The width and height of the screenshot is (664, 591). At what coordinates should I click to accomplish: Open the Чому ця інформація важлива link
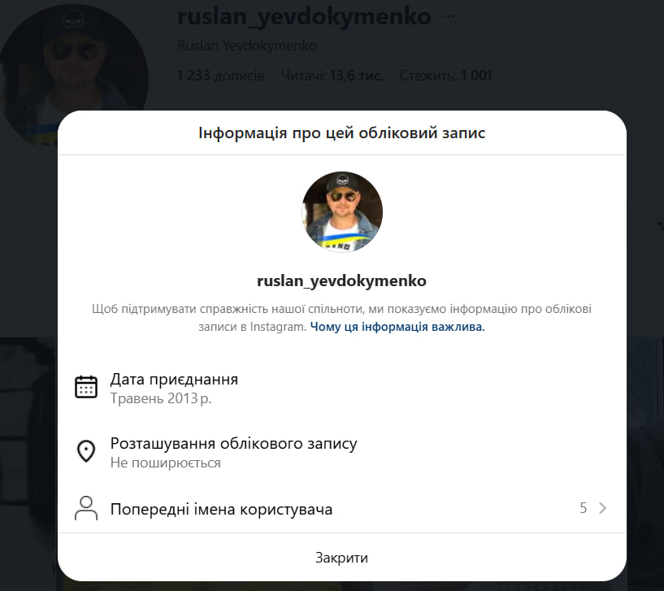[397, 327]
